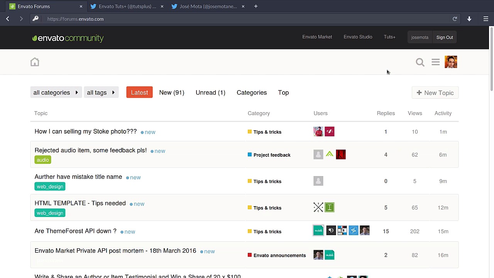The image size is (494, 278).
Task: Open your profile avatar menu
Action: click(451, 62)
